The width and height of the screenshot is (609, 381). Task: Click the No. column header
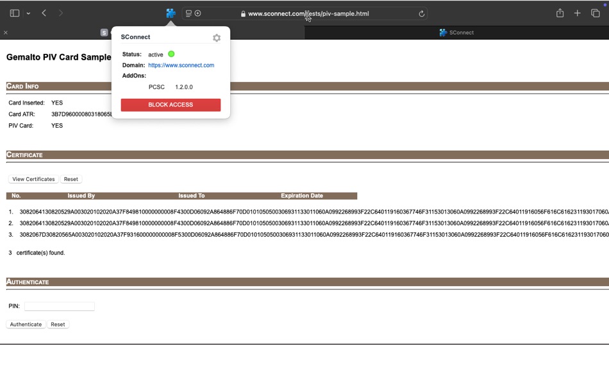pos(16,196)
